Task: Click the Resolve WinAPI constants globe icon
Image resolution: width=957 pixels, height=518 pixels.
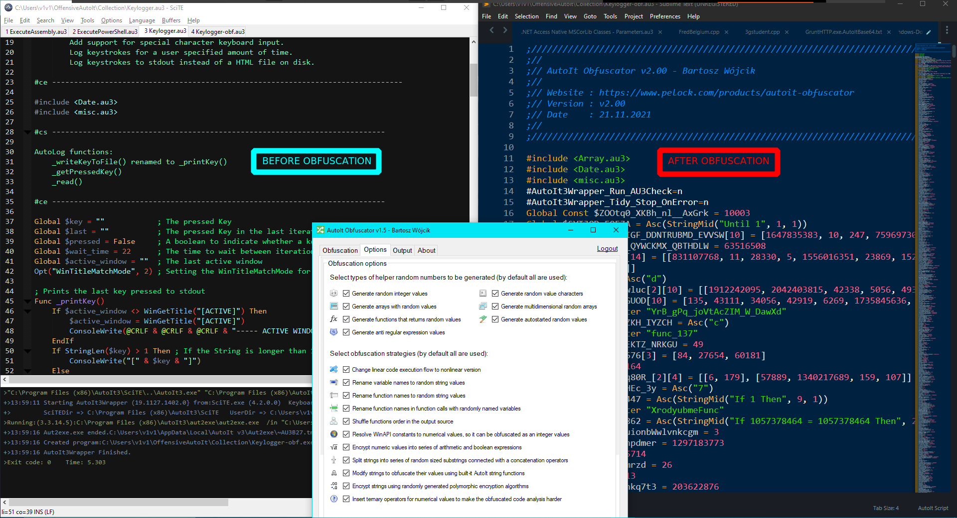Action: click(x=334, y=434)
